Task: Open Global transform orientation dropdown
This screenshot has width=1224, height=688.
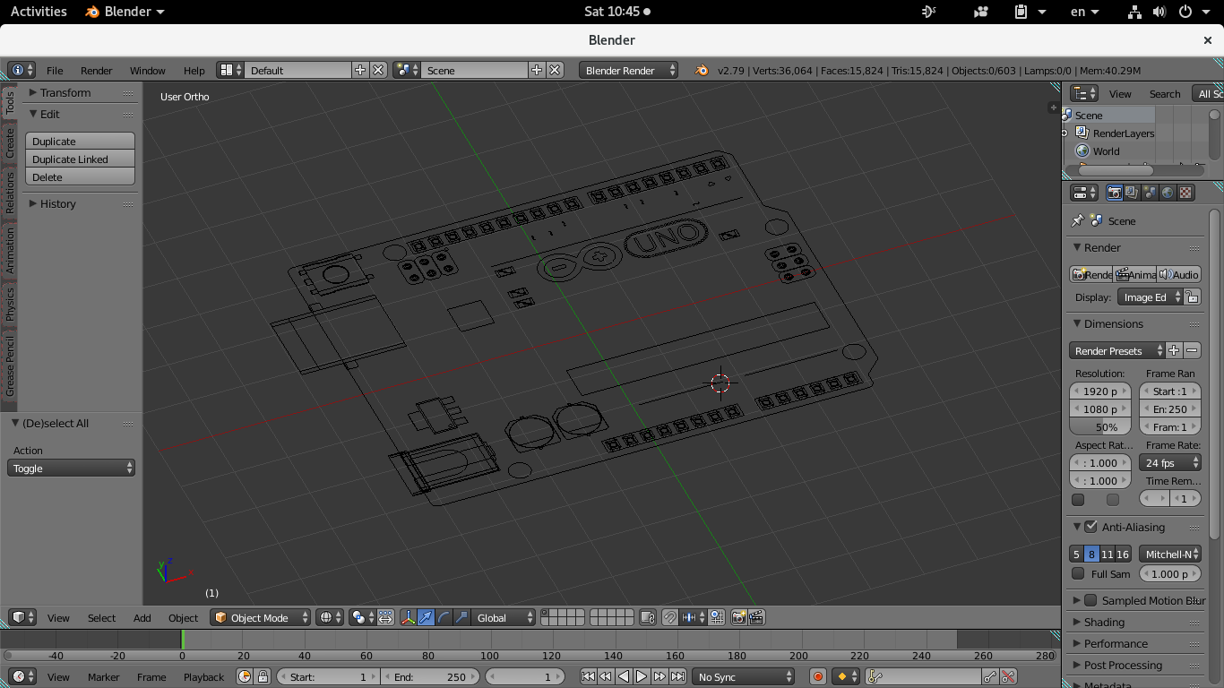Action: pyautogui.click(x=504, y=617)
